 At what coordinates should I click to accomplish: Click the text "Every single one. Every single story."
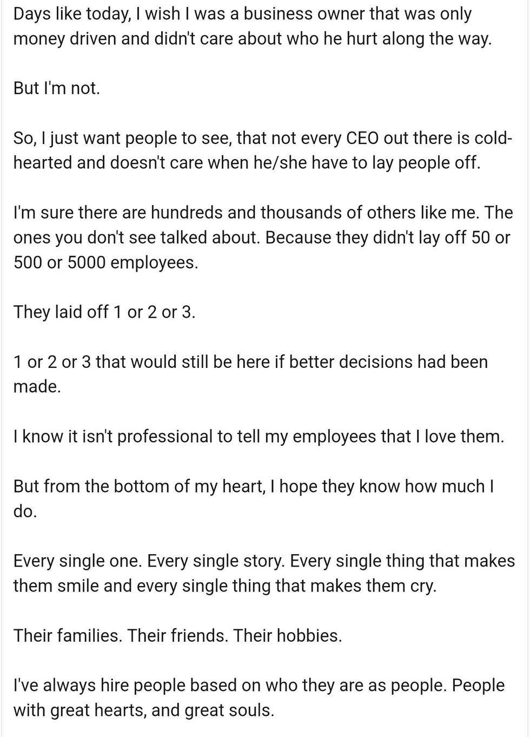point(149,561)
